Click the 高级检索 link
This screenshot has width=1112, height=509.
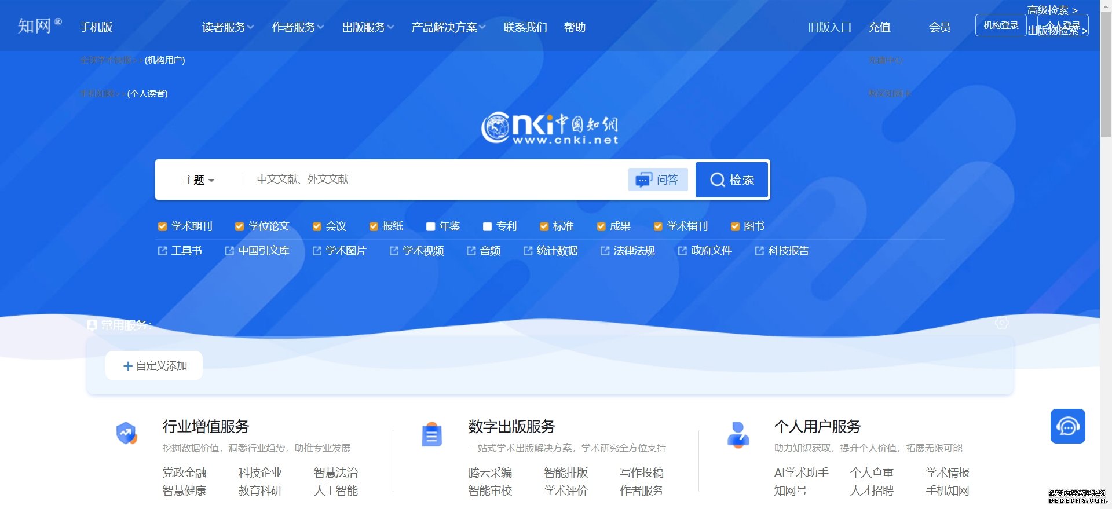coord(1052,10)
